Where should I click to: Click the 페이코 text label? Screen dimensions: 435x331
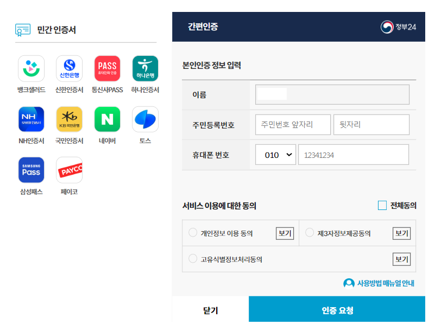pos(70,192)
